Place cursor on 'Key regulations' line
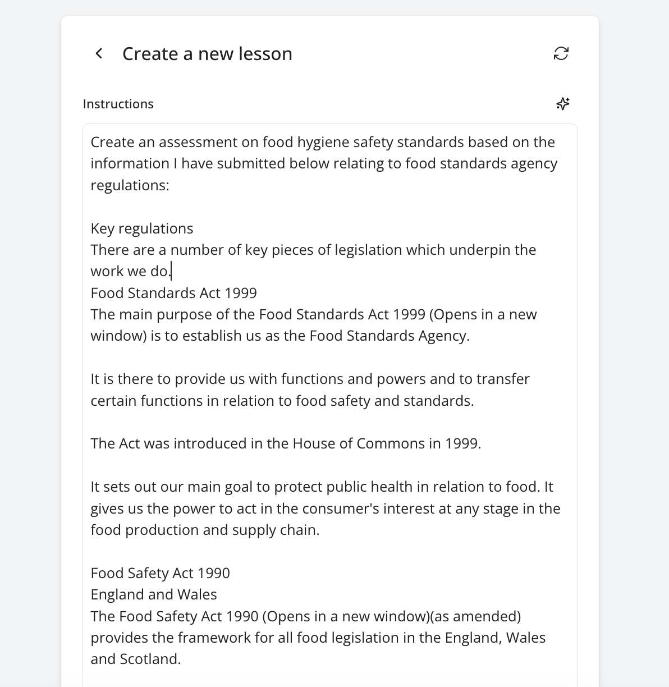Viewport: 669px width, 687px height. pos(142,228)
